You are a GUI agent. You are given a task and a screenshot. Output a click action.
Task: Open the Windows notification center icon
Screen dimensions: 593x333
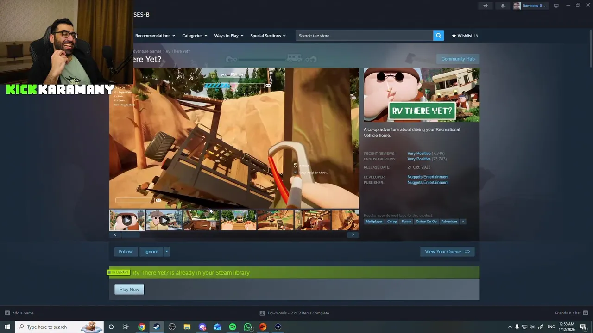(583, 327)
